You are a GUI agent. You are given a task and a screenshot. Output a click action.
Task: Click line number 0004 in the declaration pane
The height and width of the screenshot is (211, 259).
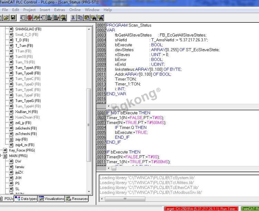tap(101, 40)
